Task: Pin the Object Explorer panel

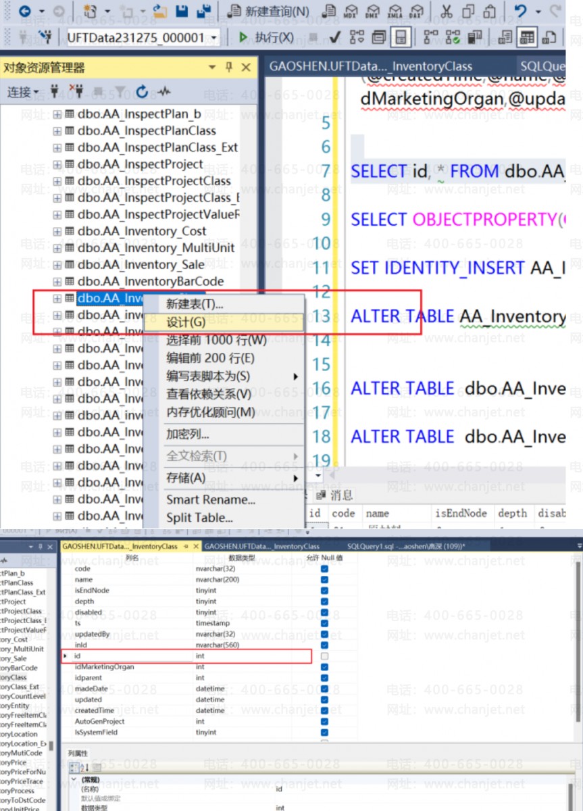Action: click(x=229, y=68)
